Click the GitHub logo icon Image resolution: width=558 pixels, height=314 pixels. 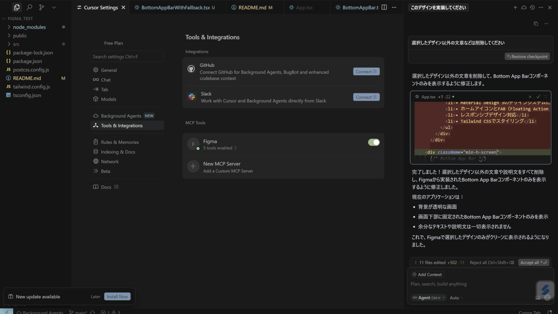[191, 69]
